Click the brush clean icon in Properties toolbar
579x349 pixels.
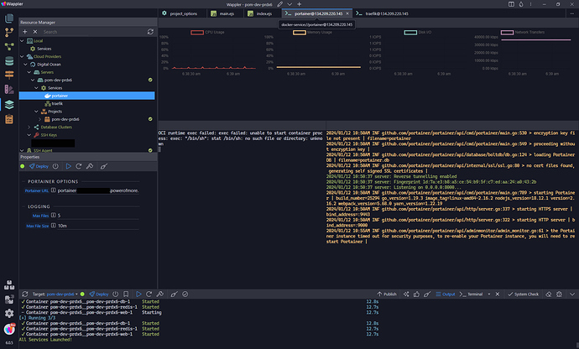click(x=104, y=166)
